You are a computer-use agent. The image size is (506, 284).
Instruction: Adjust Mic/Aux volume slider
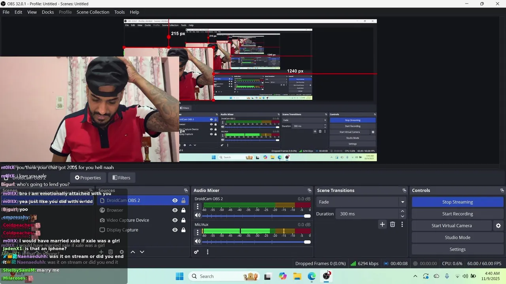[257, 241]
